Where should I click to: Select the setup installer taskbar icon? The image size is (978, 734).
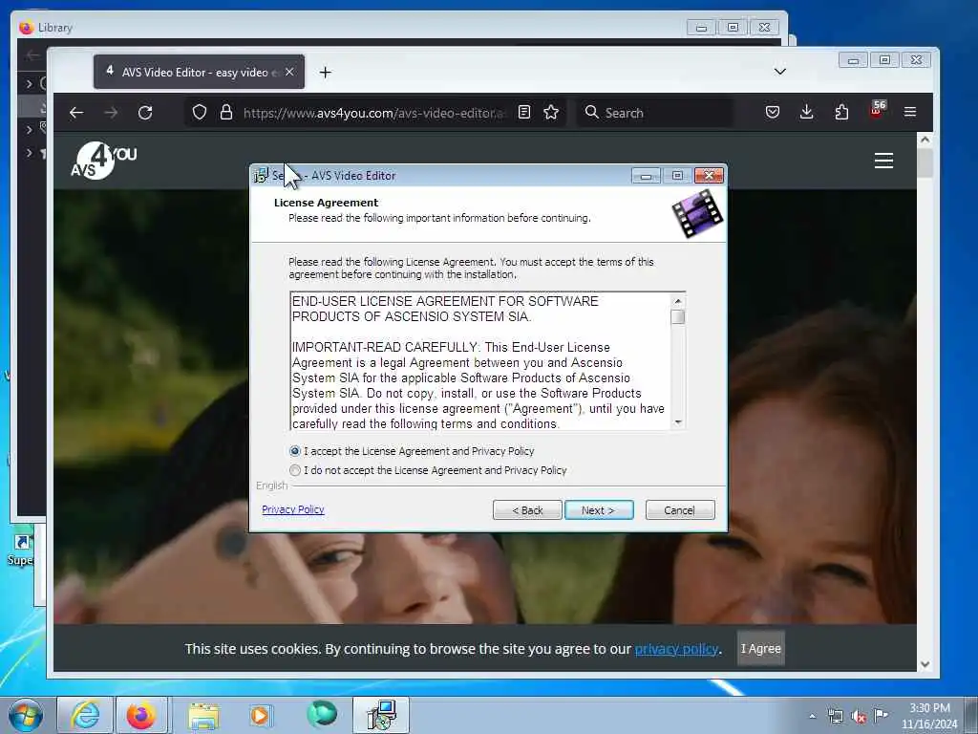coord(381,715)
